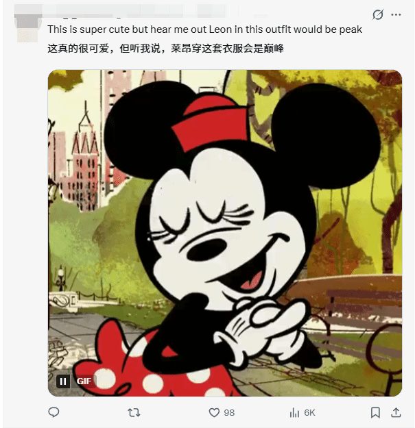Like the post with the heart icon
The width and height of the screenshot is (415, 428).
click(214, 412)
